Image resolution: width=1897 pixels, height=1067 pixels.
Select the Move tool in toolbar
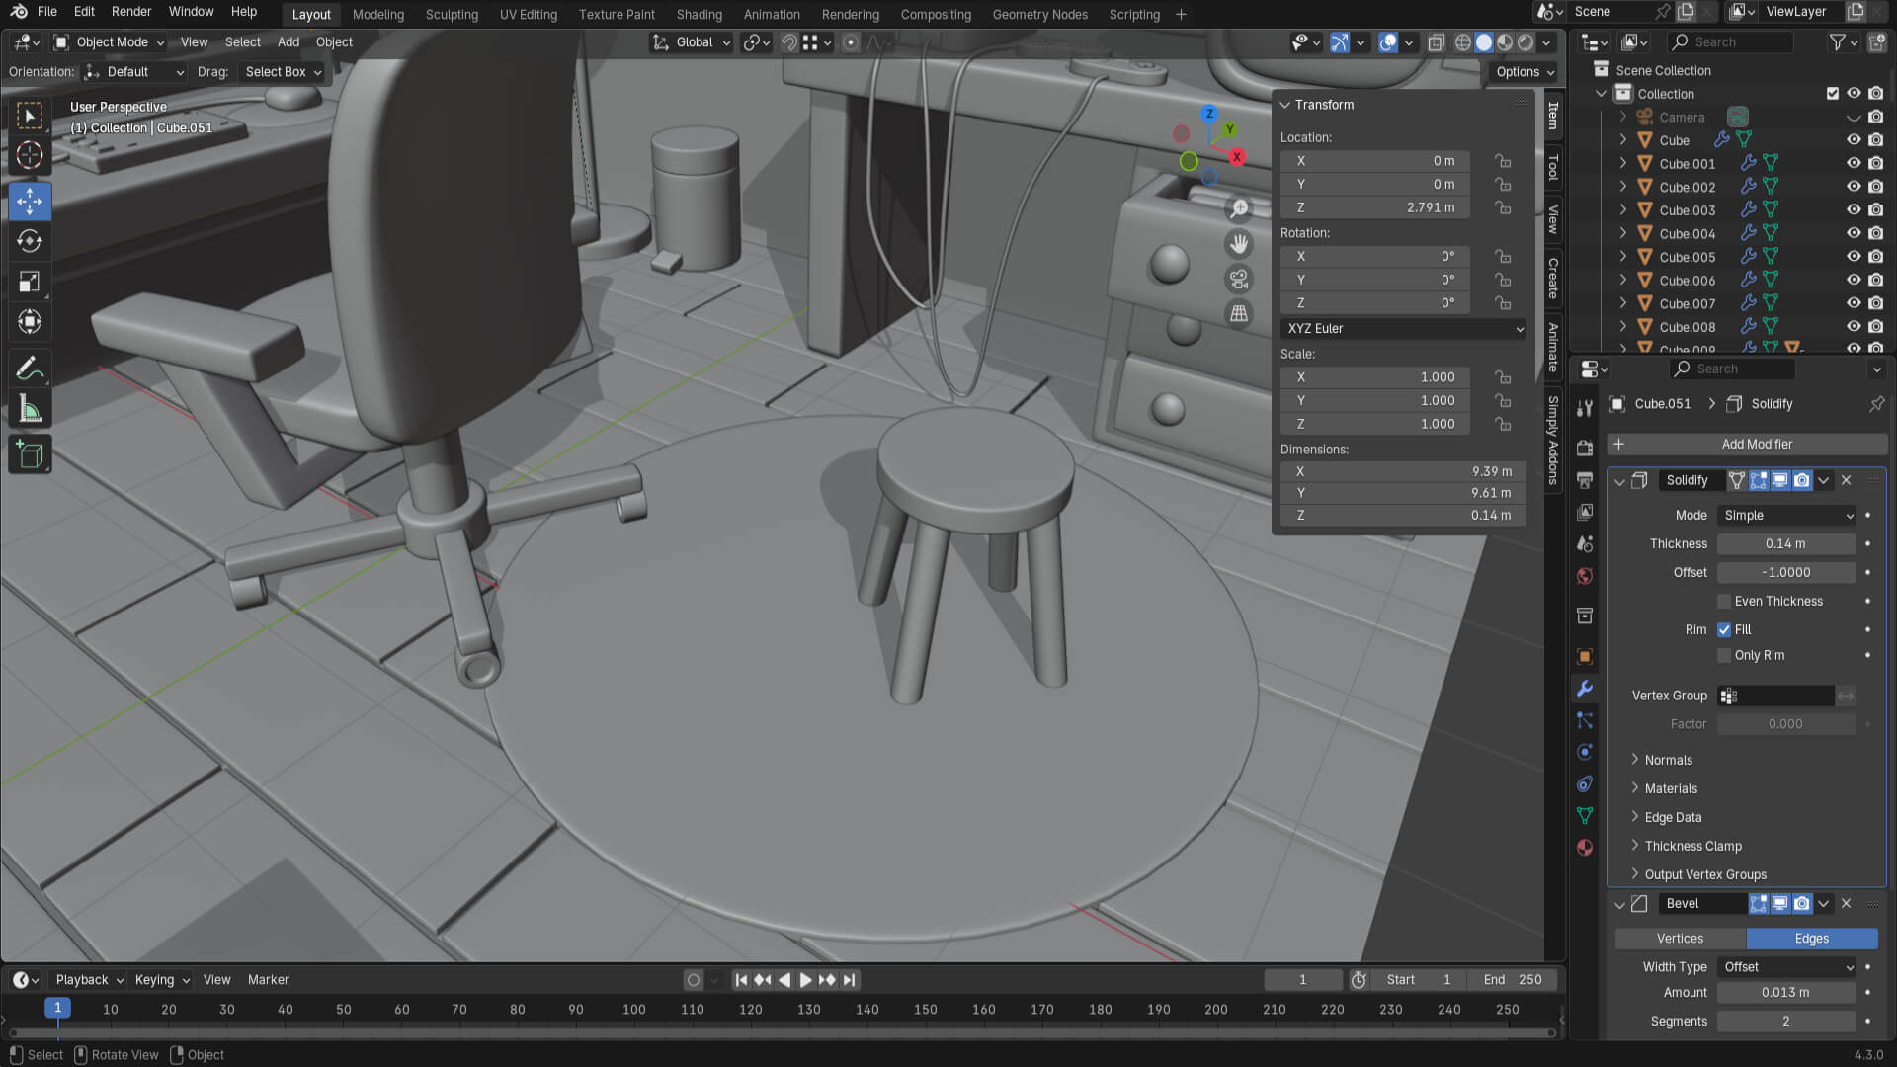(30, 202)
